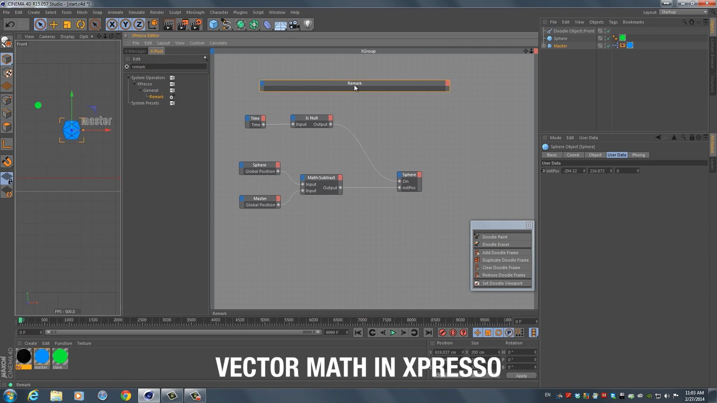Open the Layout Startup dropdown
Image resolution: width=717 pixels, height=403 pixels.
point(683,12)
